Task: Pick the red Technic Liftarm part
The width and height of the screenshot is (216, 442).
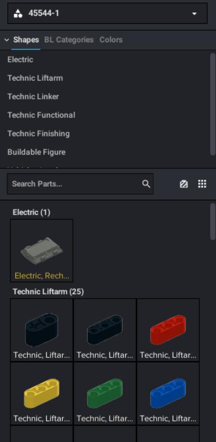Action: pos(168,330)
